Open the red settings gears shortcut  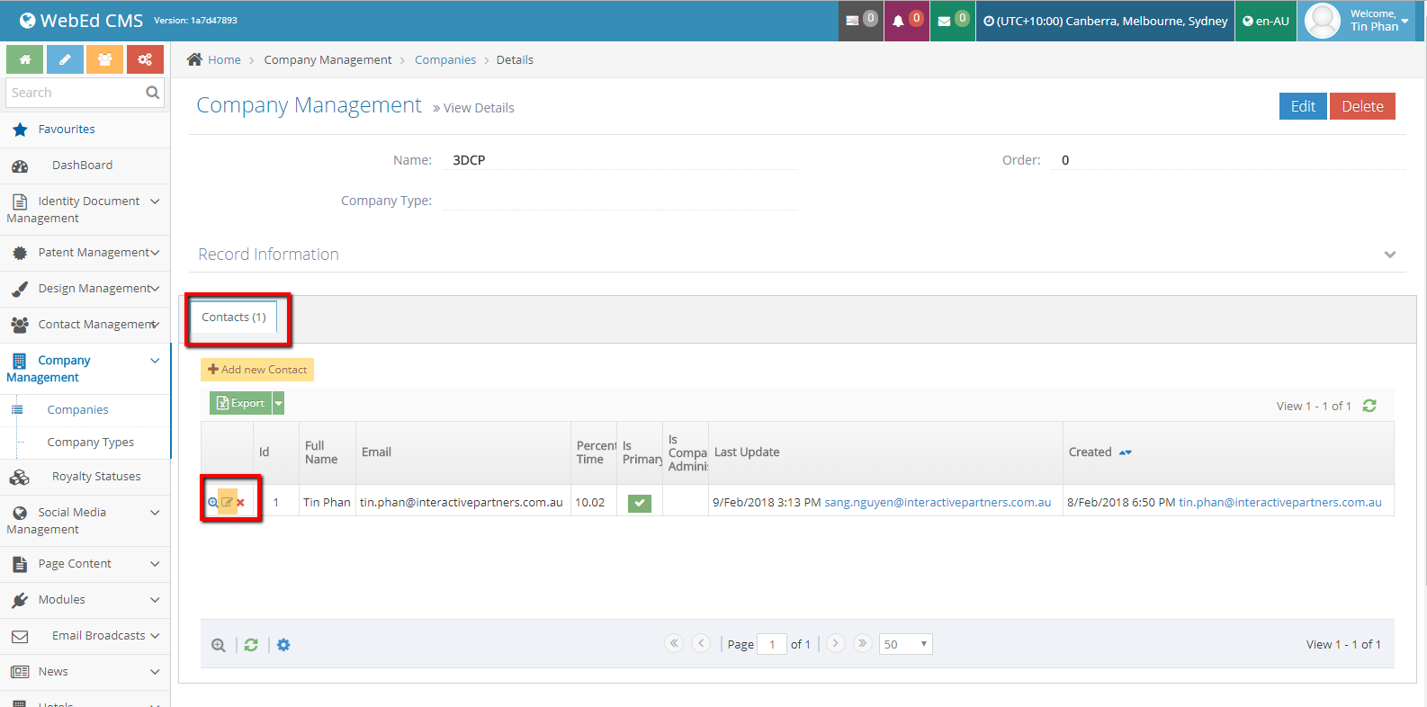point(144,59)
